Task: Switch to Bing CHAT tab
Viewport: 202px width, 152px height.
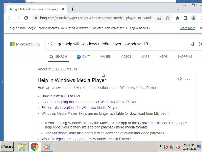Action: (x=83, y=56)
